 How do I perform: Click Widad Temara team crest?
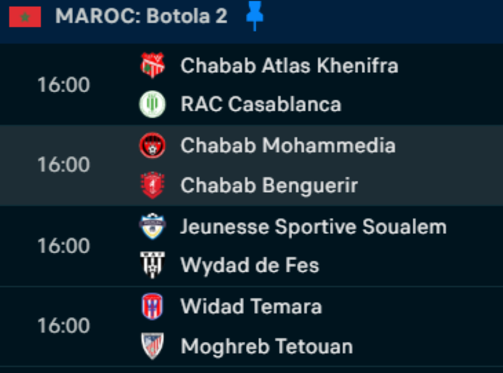pyautogui.click(x=152, y=306)
